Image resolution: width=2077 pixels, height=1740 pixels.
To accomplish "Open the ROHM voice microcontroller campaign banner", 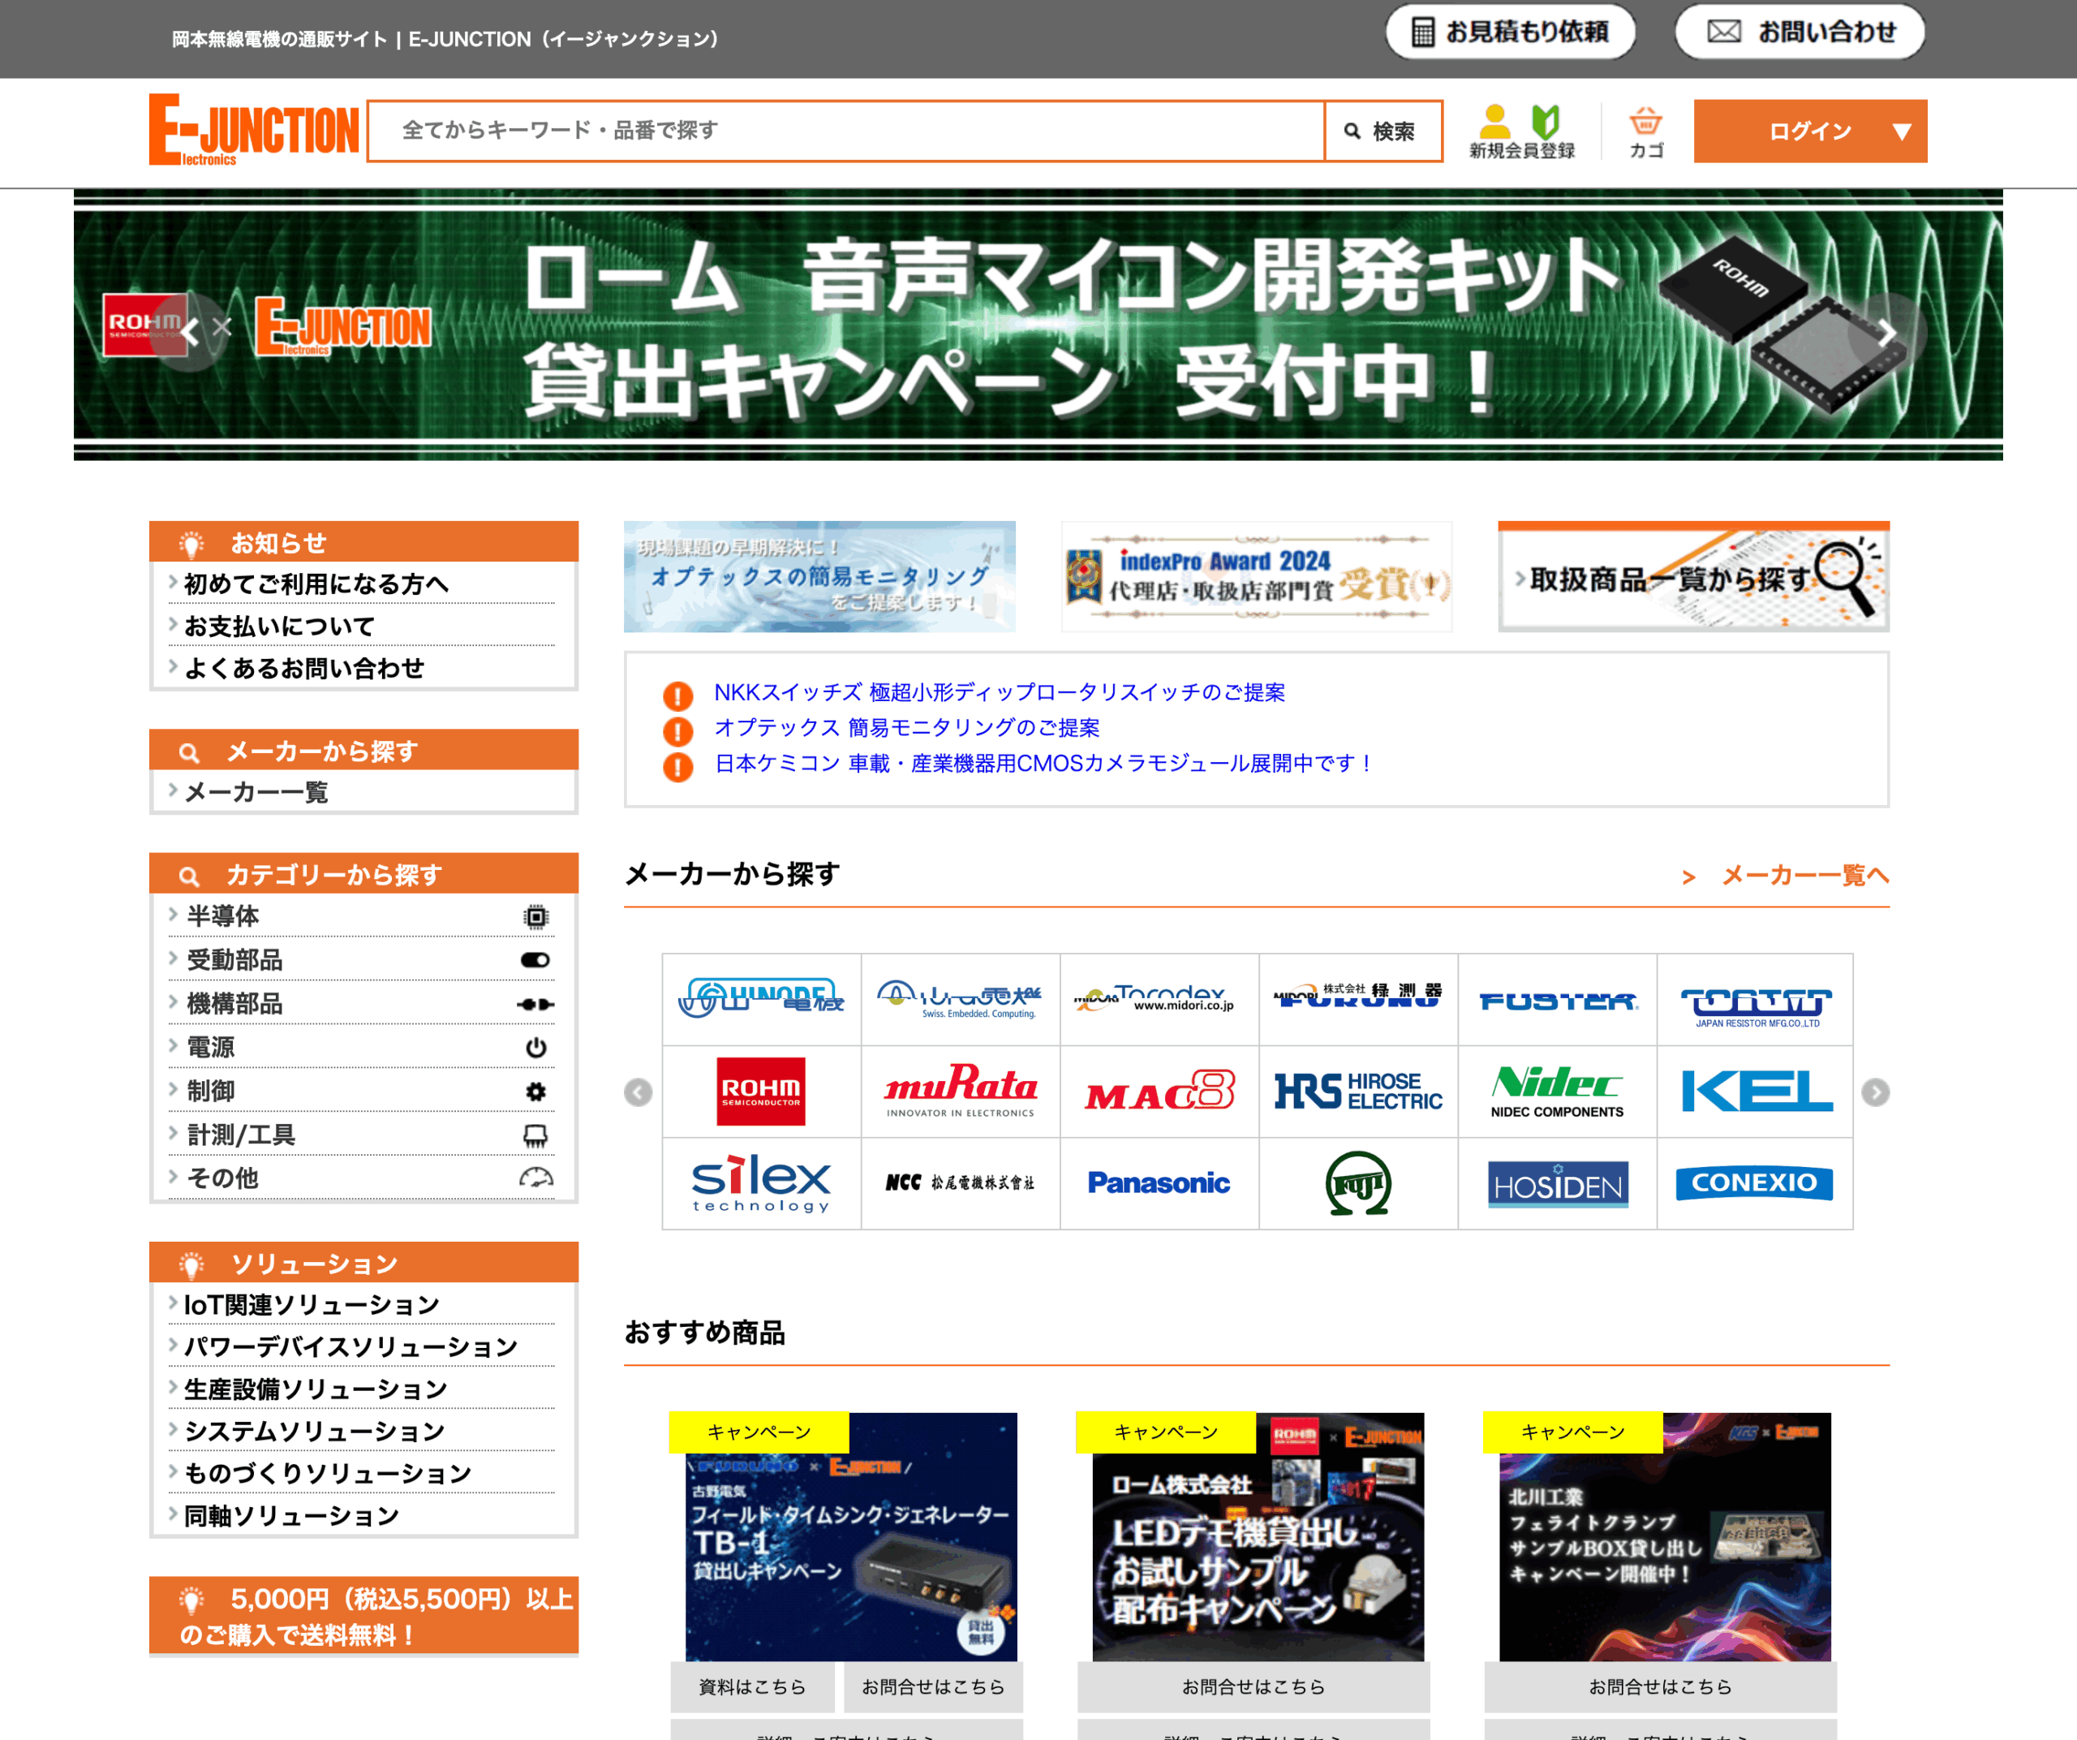I will 1038,325.
